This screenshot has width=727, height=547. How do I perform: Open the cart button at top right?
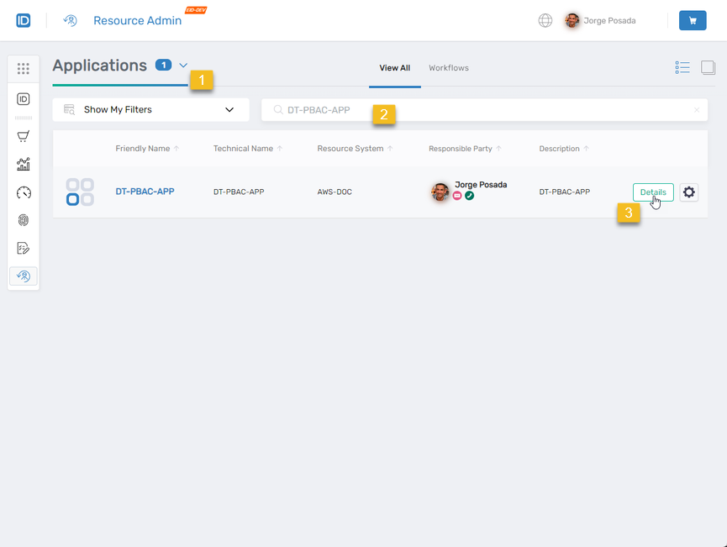point(693,19)
